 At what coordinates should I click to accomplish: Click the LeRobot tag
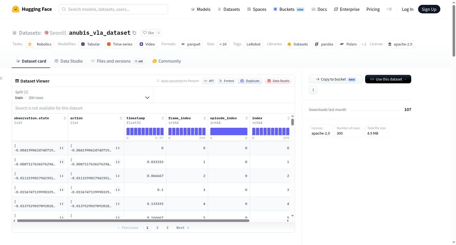tap(253, 44)
